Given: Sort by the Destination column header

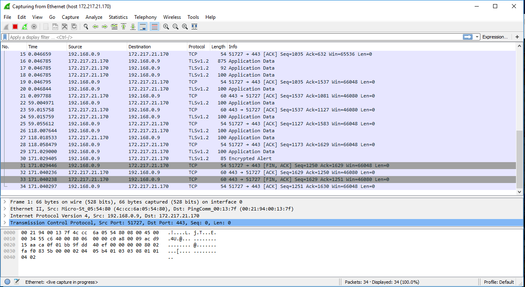Looking at the screenshot, I should pos(157,47).
